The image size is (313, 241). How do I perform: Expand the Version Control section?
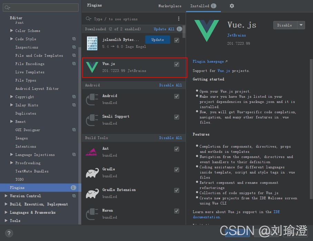click(6, 196)
